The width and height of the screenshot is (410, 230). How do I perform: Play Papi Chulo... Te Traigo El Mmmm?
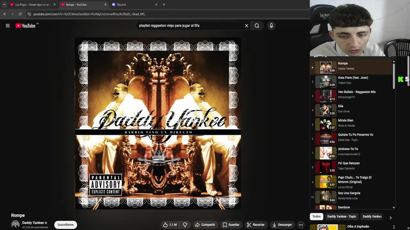[x=351, y=182]
